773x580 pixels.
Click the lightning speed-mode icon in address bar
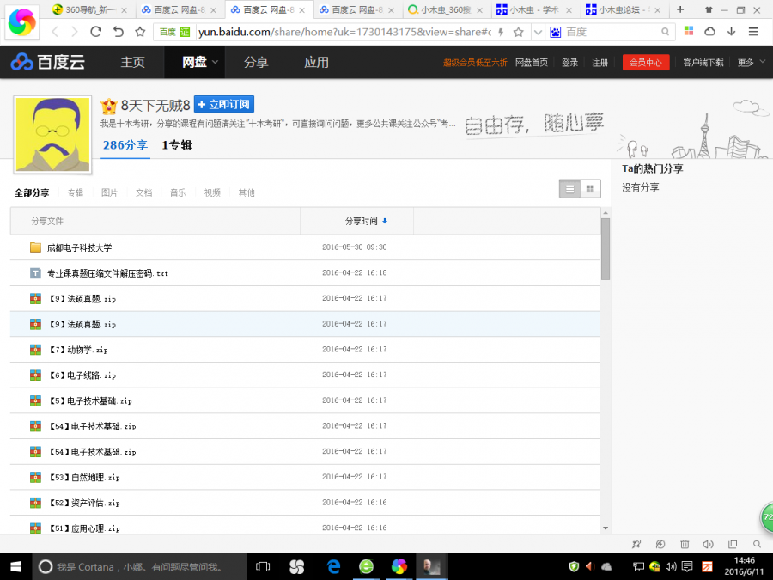(501, 32)
